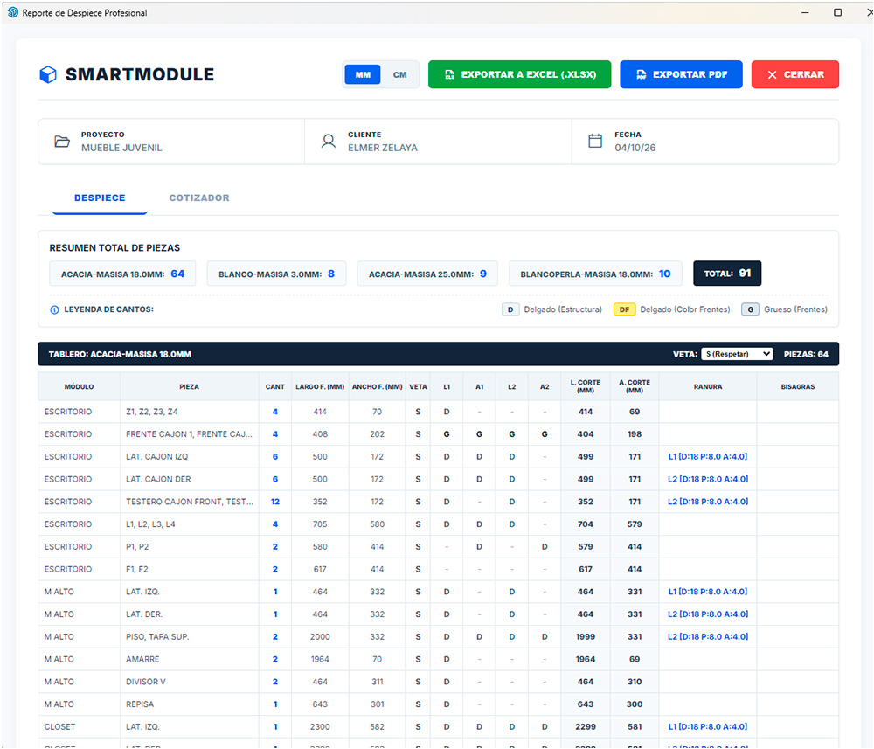Switch units to MM
Screen dimensions: 874x749
[363, 74]
